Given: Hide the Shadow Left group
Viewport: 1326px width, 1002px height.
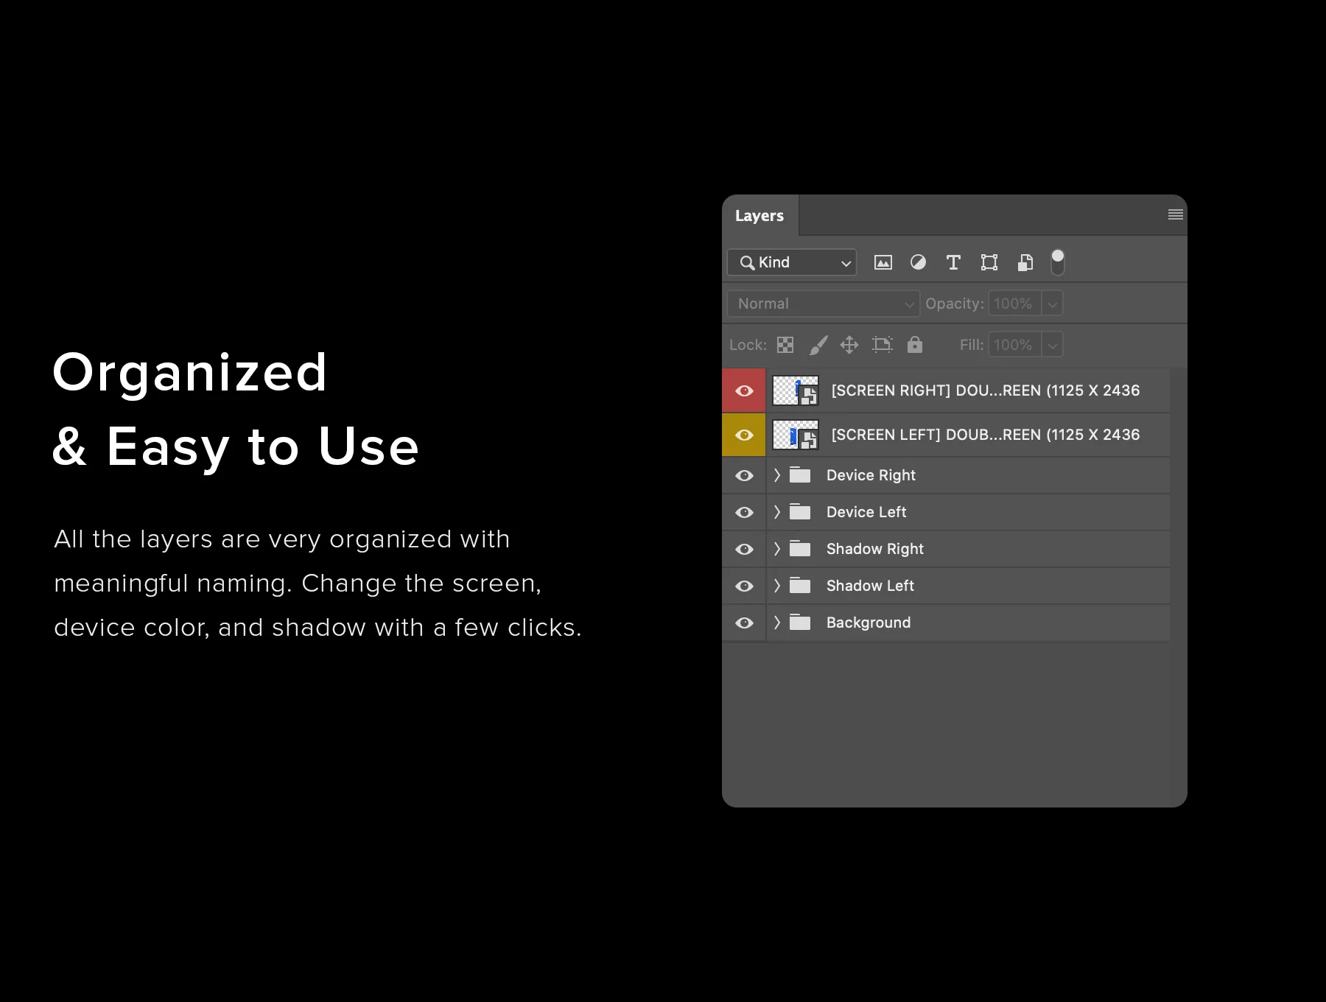Looking at the screenshot, I should pos(744,586).
